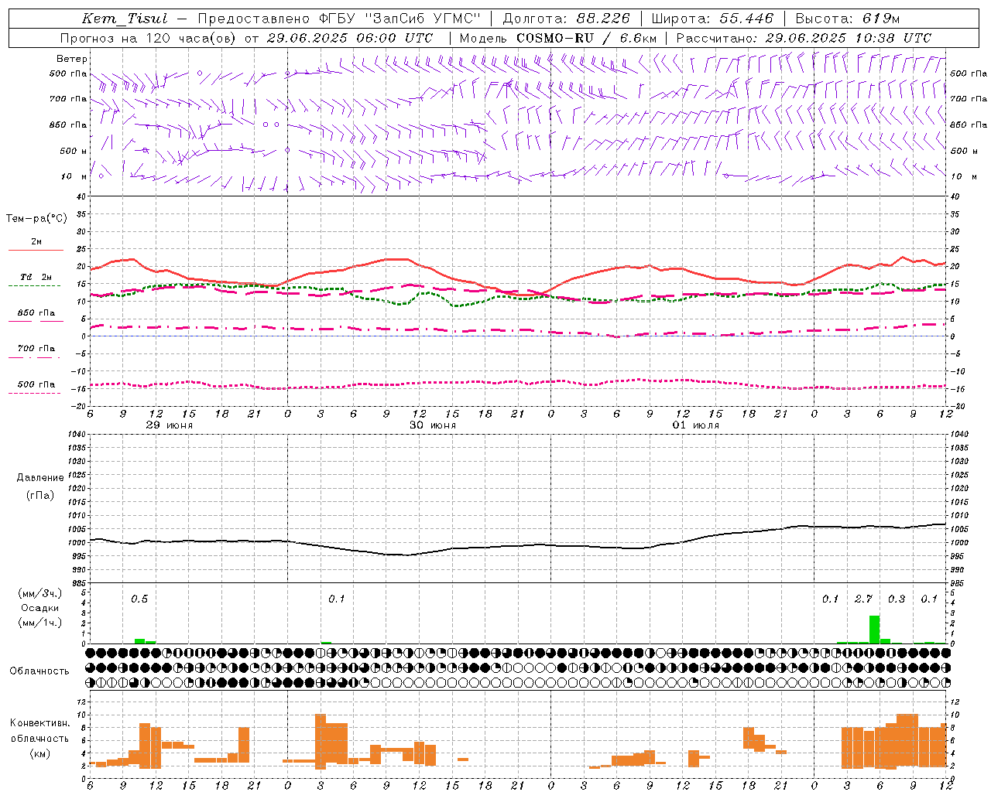This screenshot has width=991, height=792.
Task: Click the '0.5' precipitation amount value
Action: coord(139,599)
